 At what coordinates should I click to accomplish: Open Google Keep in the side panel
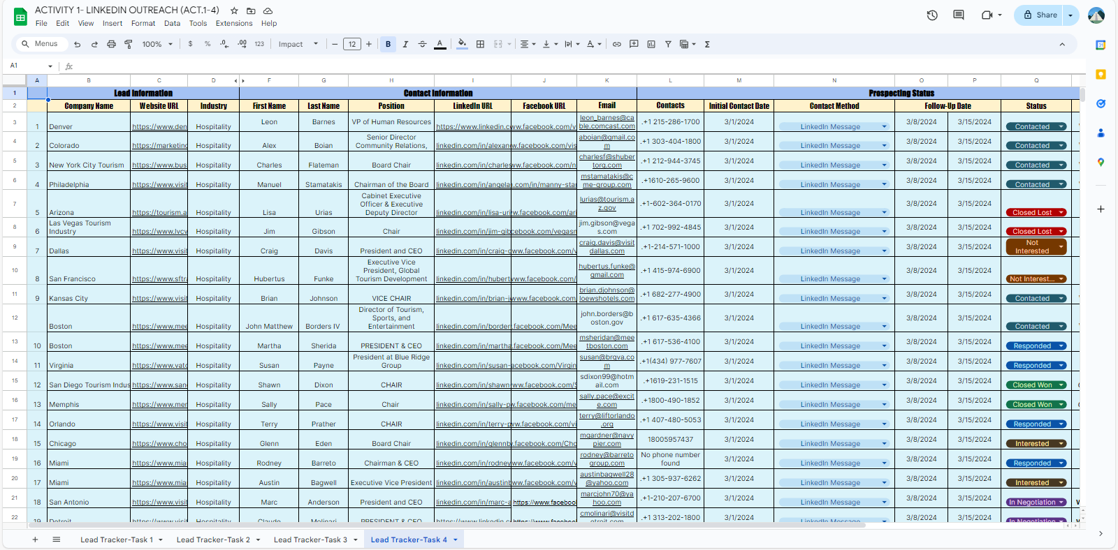(1101, 75)
